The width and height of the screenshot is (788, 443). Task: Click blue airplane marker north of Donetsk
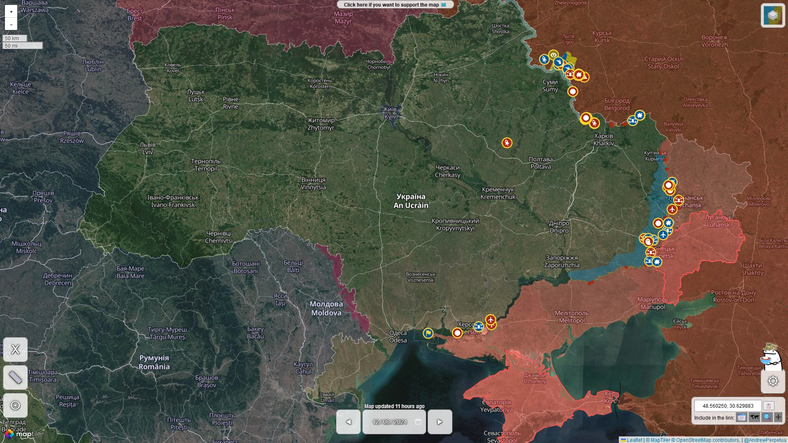[663, 235]
